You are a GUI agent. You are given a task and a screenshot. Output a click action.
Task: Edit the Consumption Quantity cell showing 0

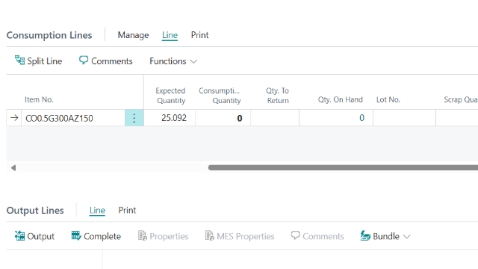pyautogui.click(x=223, y=118)
